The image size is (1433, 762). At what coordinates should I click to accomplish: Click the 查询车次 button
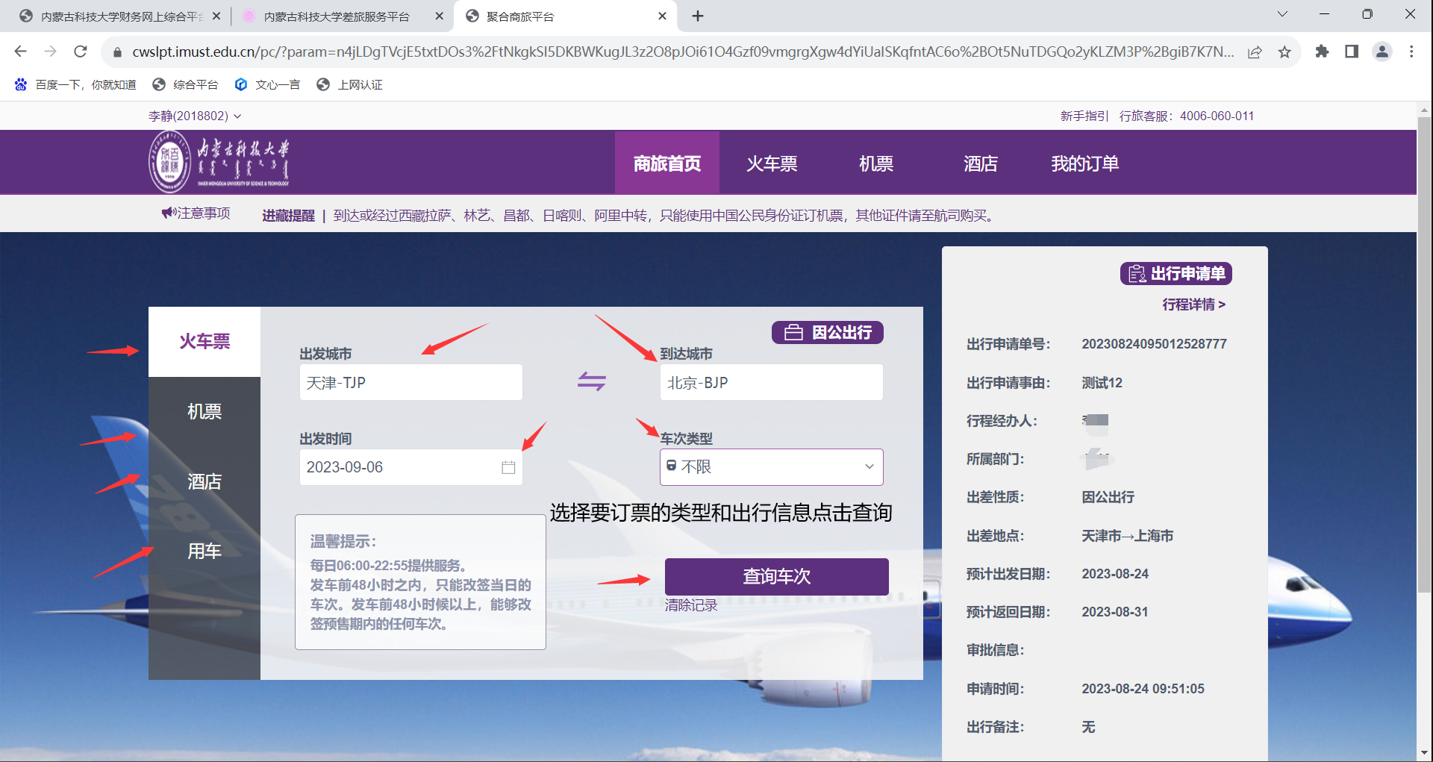(x=776, y=576)
